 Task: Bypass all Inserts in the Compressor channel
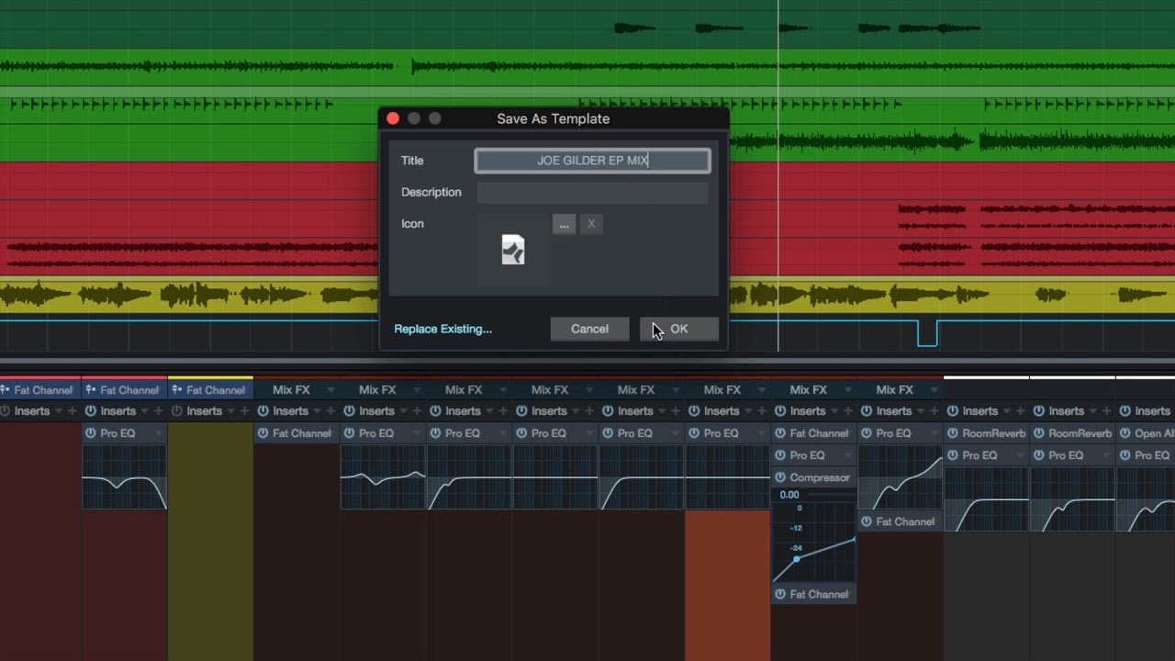(780, 411)
